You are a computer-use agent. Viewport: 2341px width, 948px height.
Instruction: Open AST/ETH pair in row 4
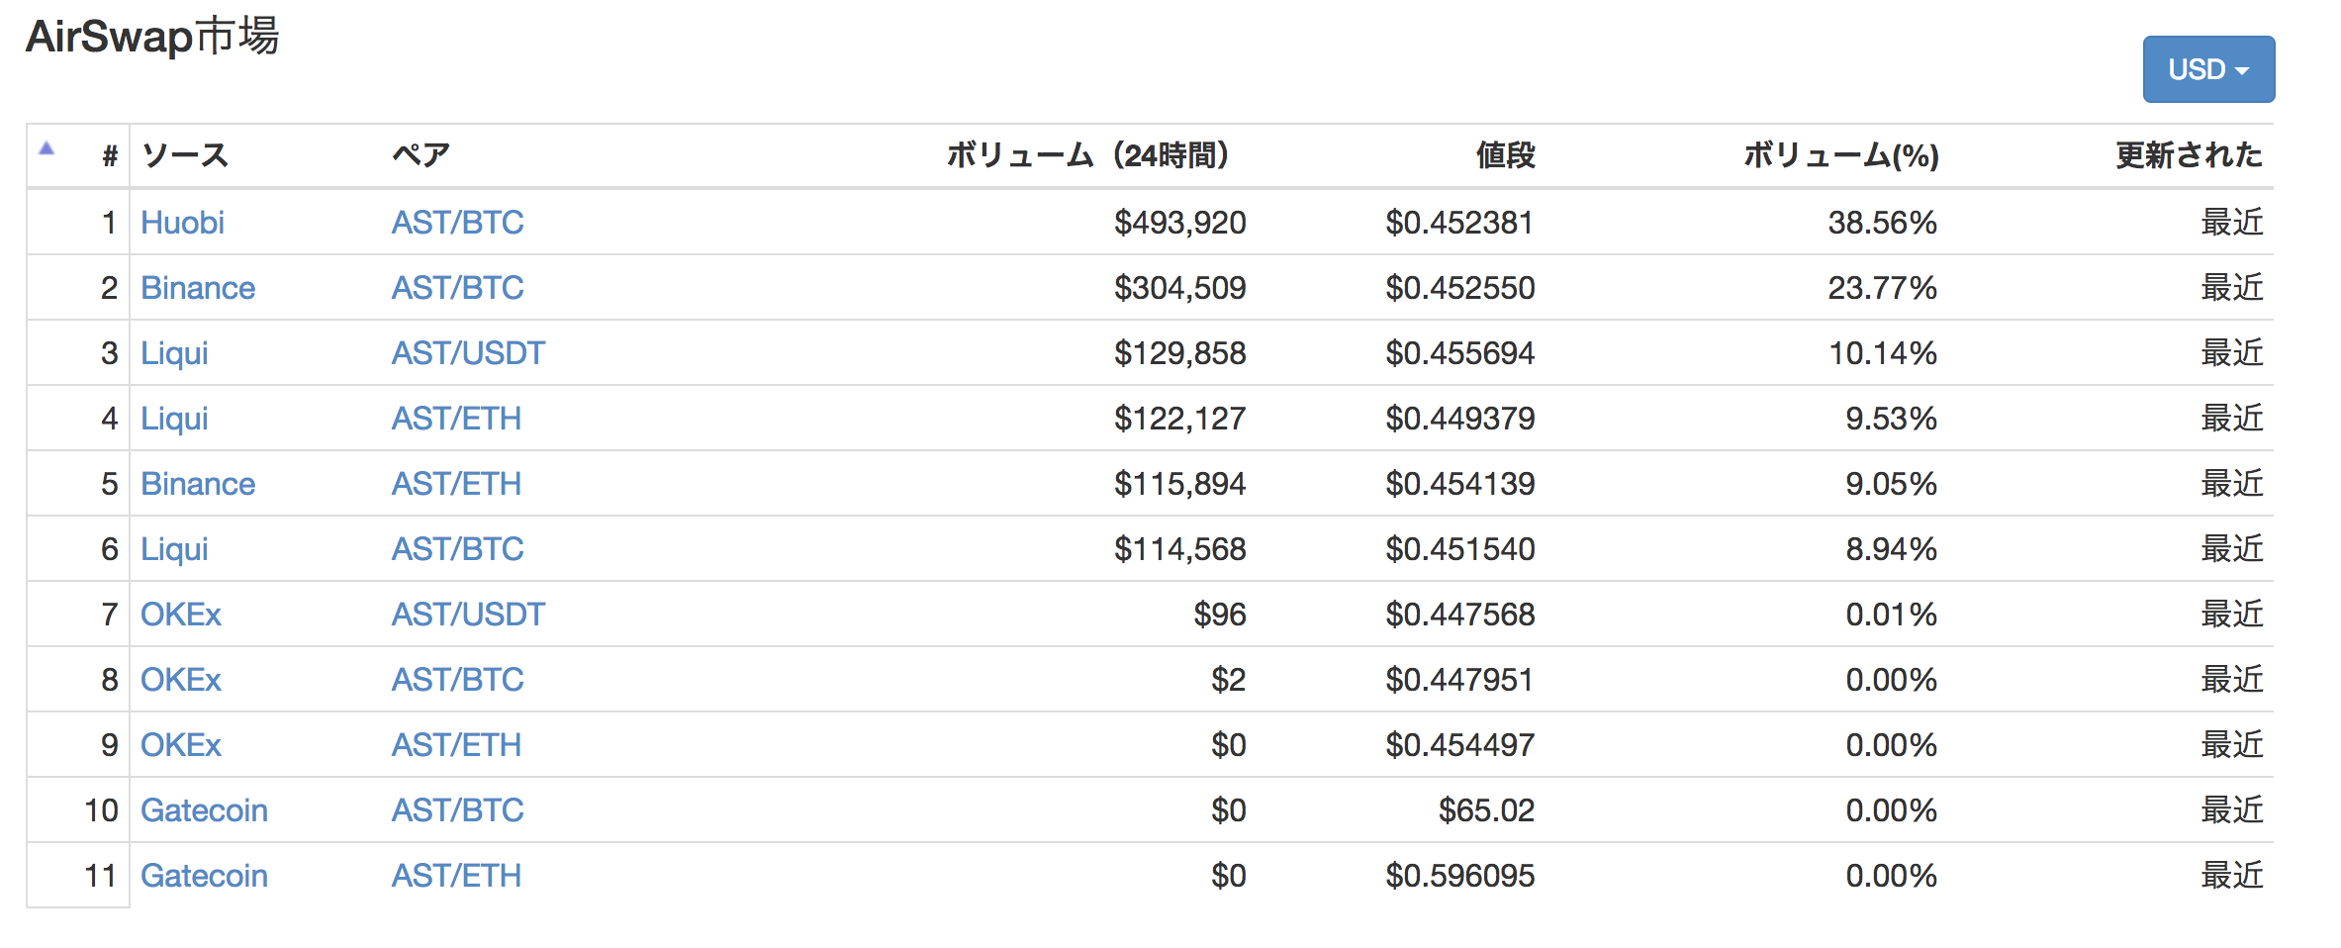pyautogui.click(x=456, y=419)
